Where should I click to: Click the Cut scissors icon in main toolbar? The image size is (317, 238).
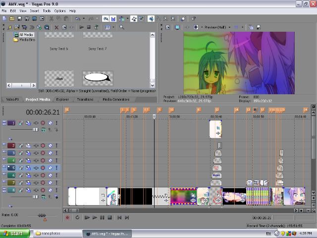52,19
